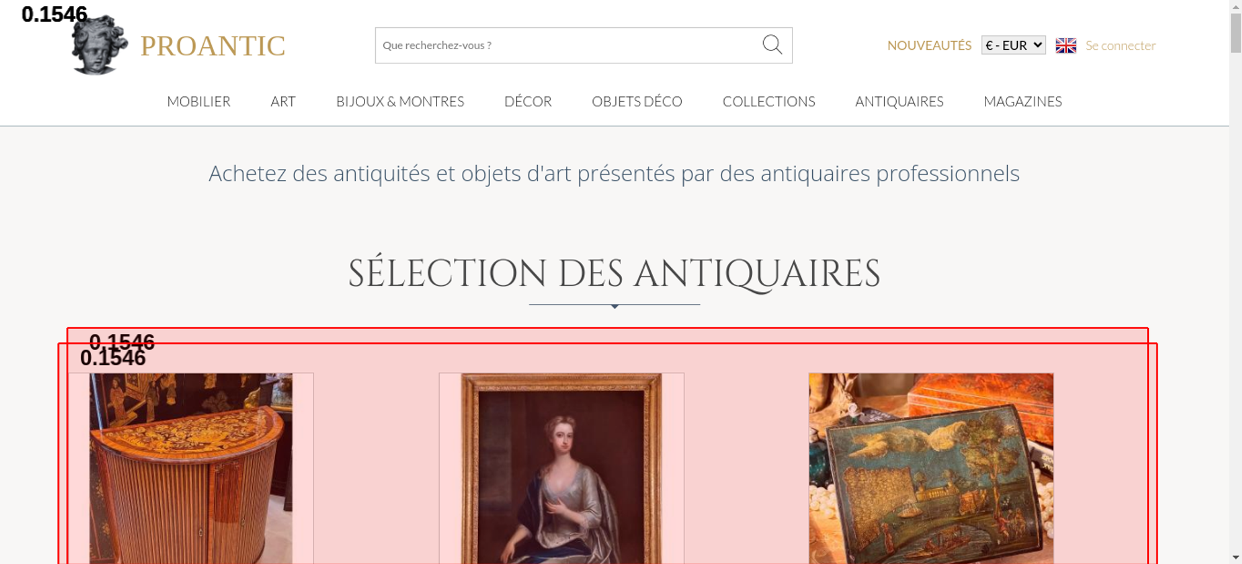Click the page scrollbar down arrow
This screenshot has width=1242, height=564.
click(1236, 557)
